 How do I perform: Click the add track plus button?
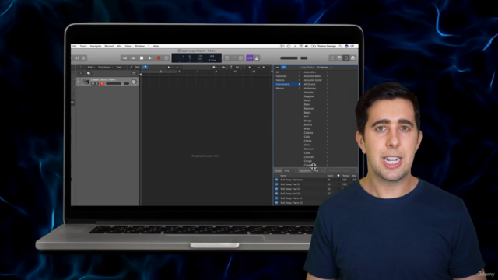[81, 73]
